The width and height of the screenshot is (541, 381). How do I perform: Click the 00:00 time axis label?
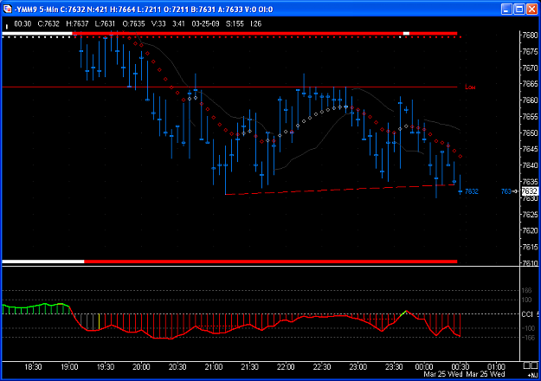pyautogui.click(x=424, y=366)
